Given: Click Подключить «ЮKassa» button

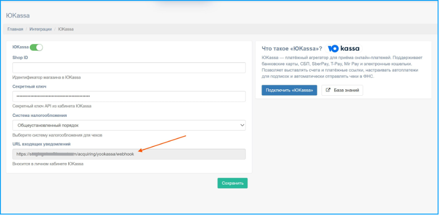Looking at the screenshot, I should 290,90.
